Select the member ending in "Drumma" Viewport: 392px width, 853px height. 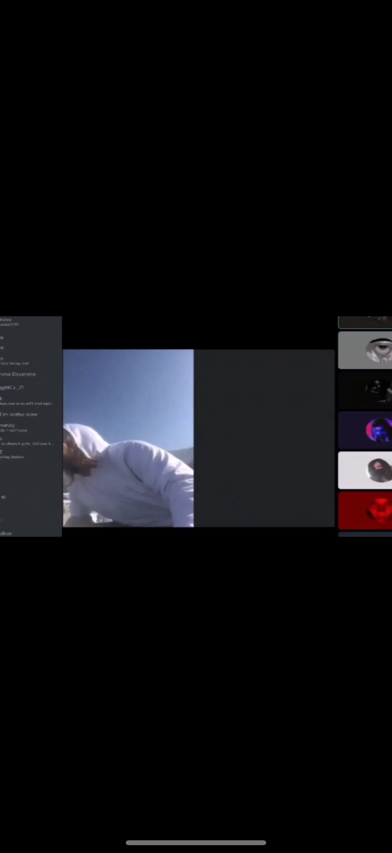pos(18,374)
